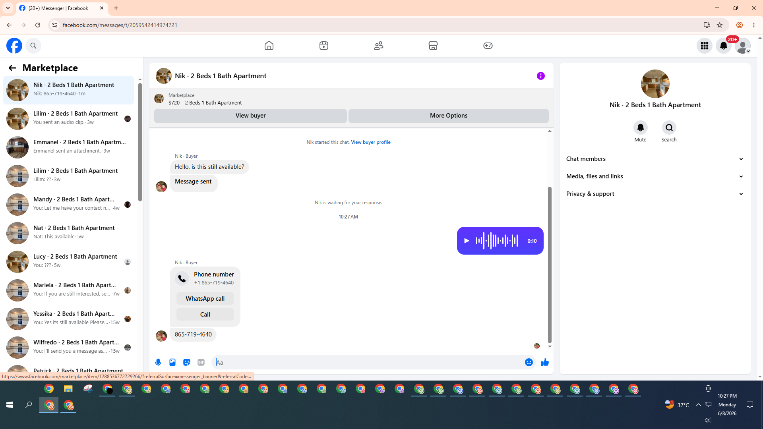Screen dimensions: 763x429
Task: Bookmark this page with the star
Action: click(x=720, y=25)
